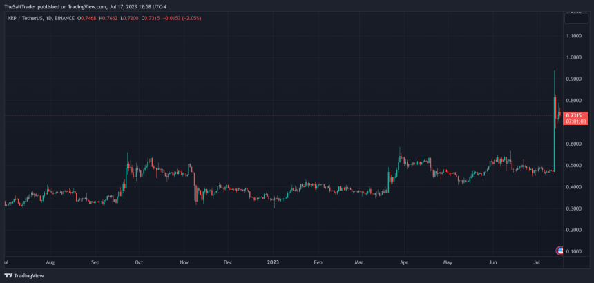Click the change value −0.0153 (−2.05%)
Viewport: 594px width, 283px height.
182,18
